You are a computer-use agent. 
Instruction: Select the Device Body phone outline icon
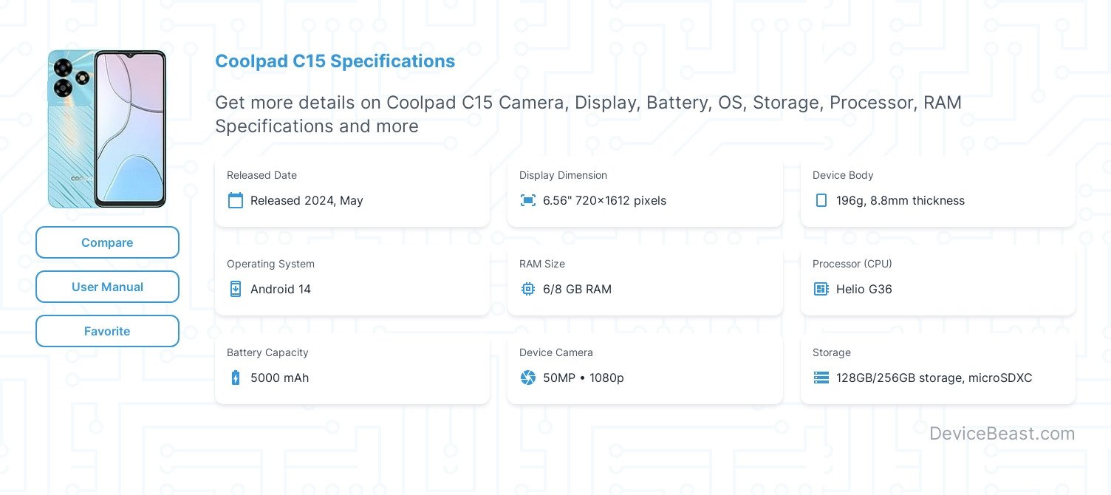point(821,200)
